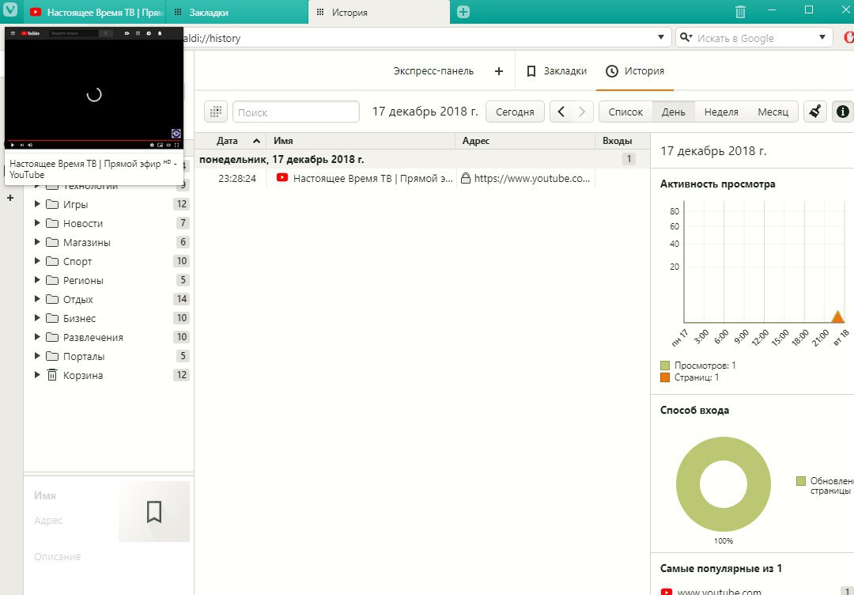
Task: Open the Vivaldi main menu logo
Action: [10, 9]
